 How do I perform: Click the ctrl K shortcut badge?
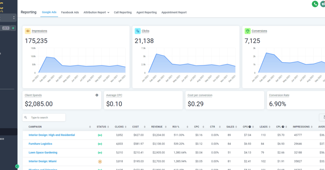pyautogui.click(x=6, y=28)
